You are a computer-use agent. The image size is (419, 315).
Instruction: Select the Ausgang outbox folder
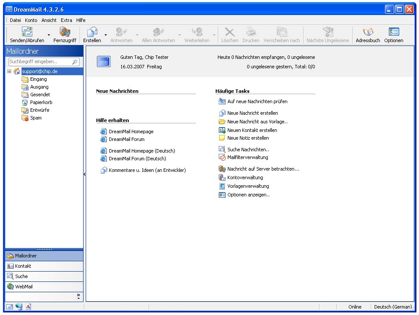click(35, 87)
